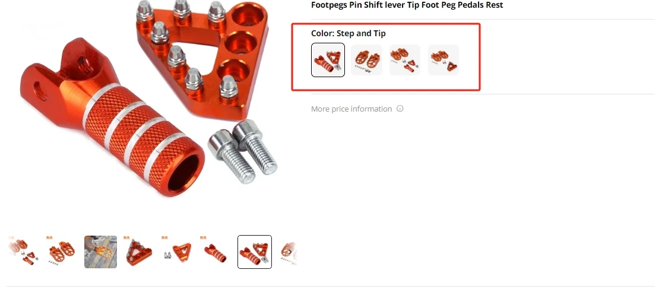Click the Color: Step and Tip label
662x295 pixels.
(x=349, y=33)
